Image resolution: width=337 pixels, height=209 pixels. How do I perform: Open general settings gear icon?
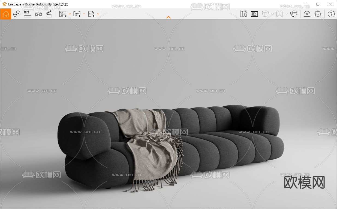318,14
